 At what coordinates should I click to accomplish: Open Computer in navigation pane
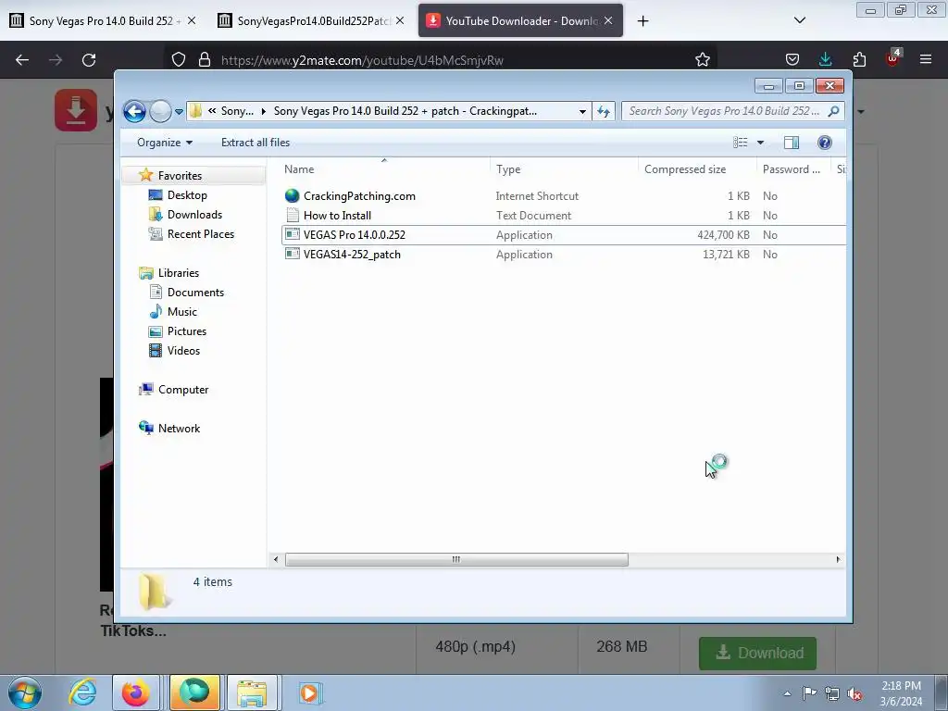[x=182, y=390]
